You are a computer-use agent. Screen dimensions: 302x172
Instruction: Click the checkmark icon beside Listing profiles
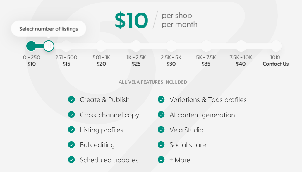click(x=71, y=130)
